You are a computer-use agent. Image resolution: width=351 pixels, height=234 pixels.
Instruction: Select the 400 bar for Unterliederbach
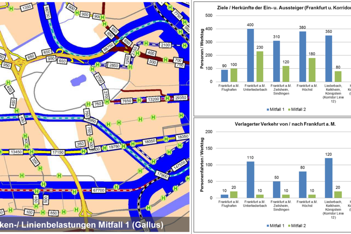coord(250,55)
